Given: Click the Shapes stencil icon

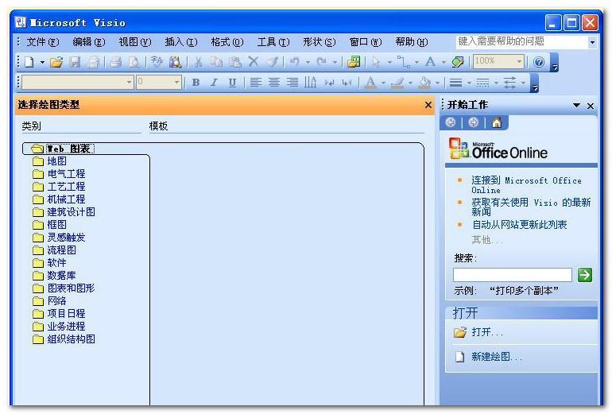Looking at the screenshot, I should [354, 62].
